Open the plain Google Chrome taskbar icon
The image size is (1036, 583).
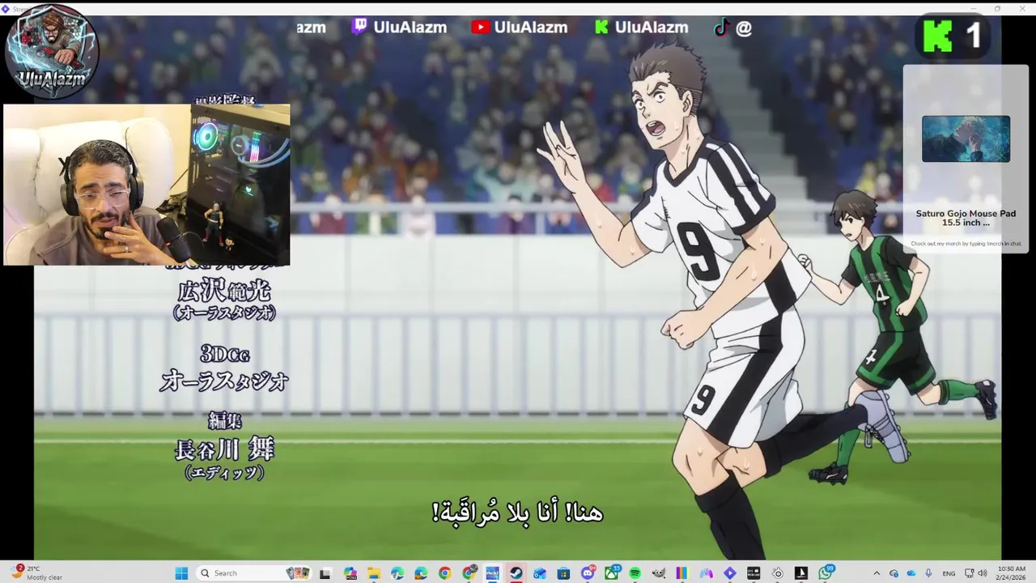[x=444, y=573]
